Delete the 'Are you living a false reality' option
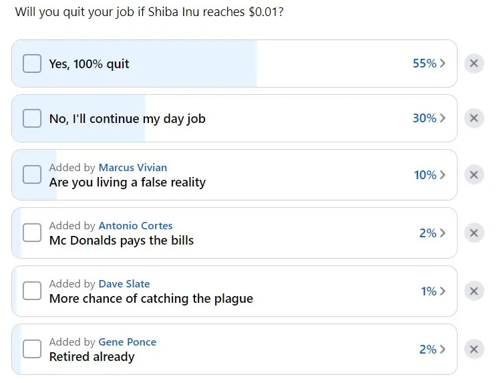497x383 pixels. coord(474,174)
